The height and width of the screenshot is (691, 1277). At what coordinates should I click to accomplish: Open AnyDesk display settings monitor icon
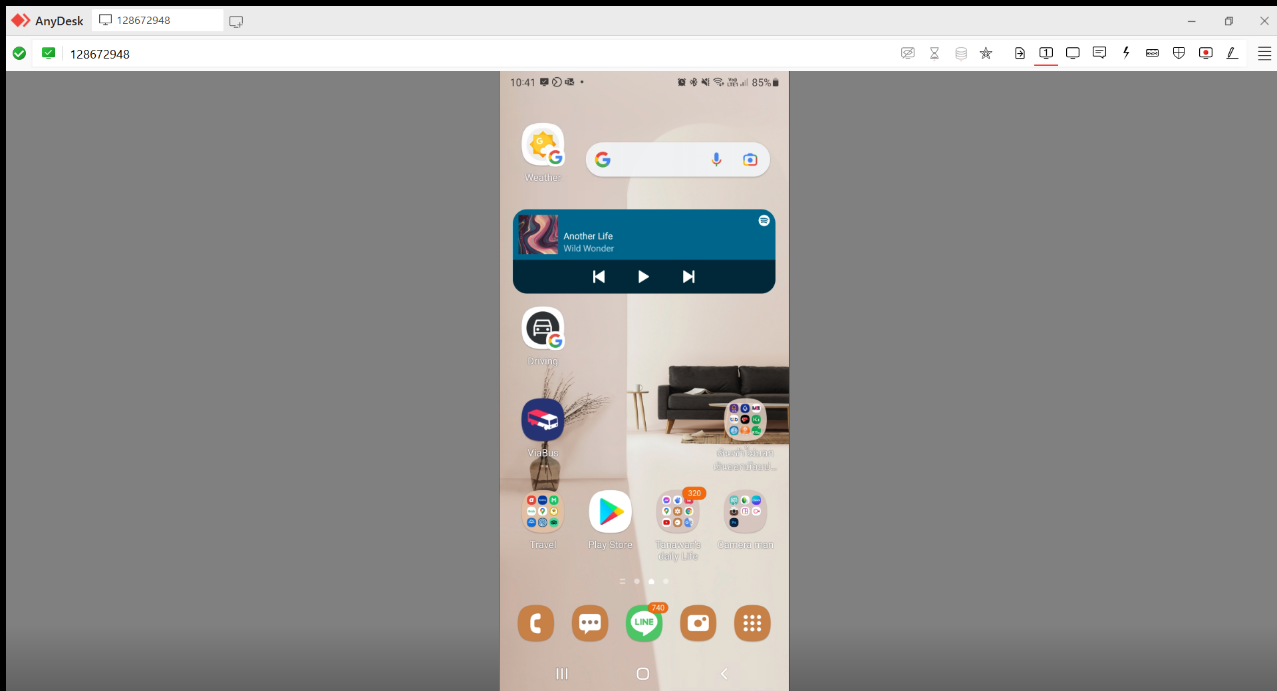click(x=1073, y=53)
